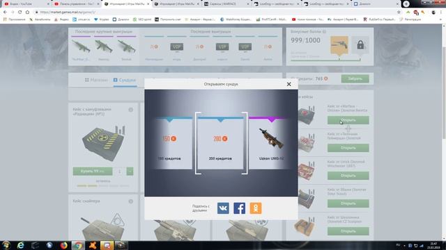Click the Радиация case image
Viewport: 446px width, 250px height.
(x=104, y=143)
